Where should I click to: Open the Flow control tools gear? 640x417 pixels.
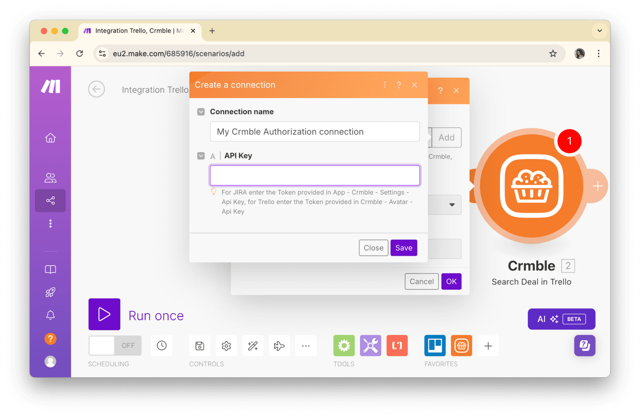pyautogui.click(x=344, y=345)
